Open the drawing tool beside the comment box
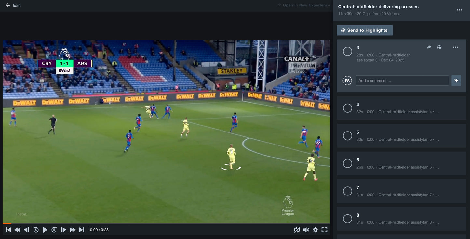Viewport: 470px width, 239px height. tap(456, 81)
